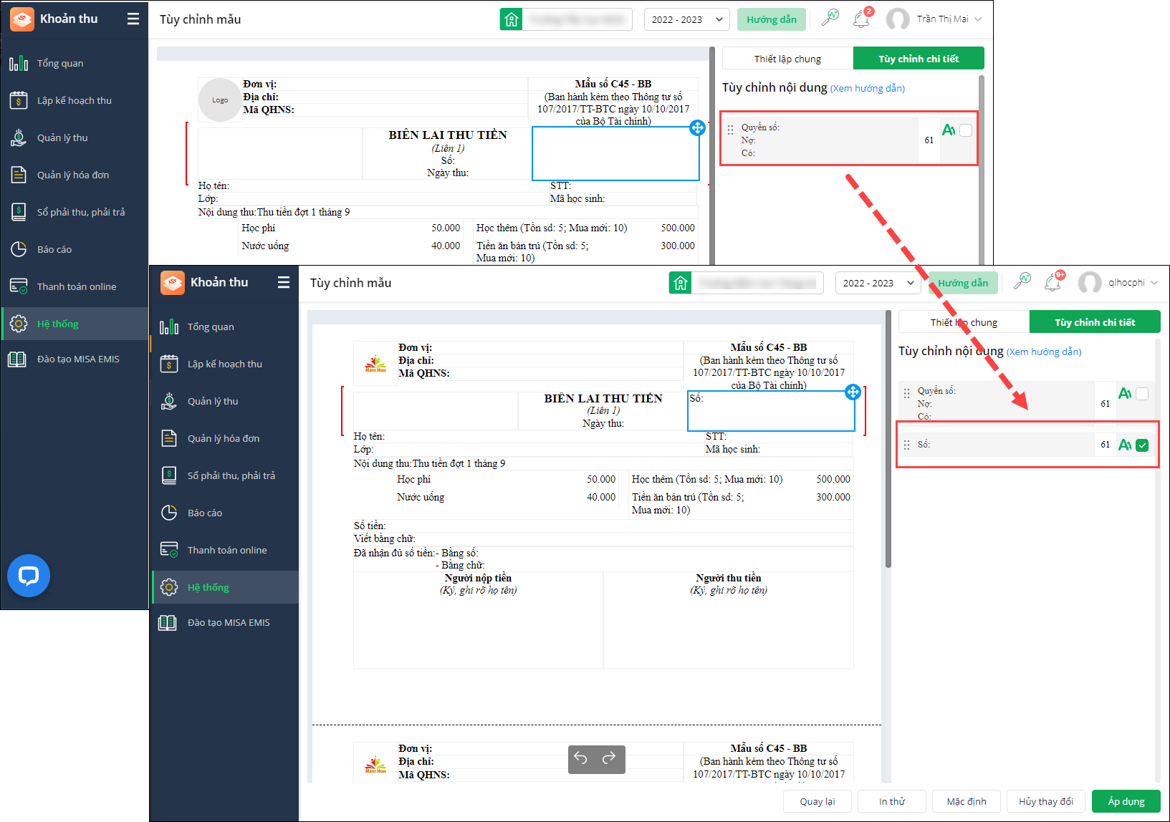This screenshot has height=822, width=1170.
Task: Select Tùy chỉnh chi tiết tab in front window
Action: coord(1095,322)
